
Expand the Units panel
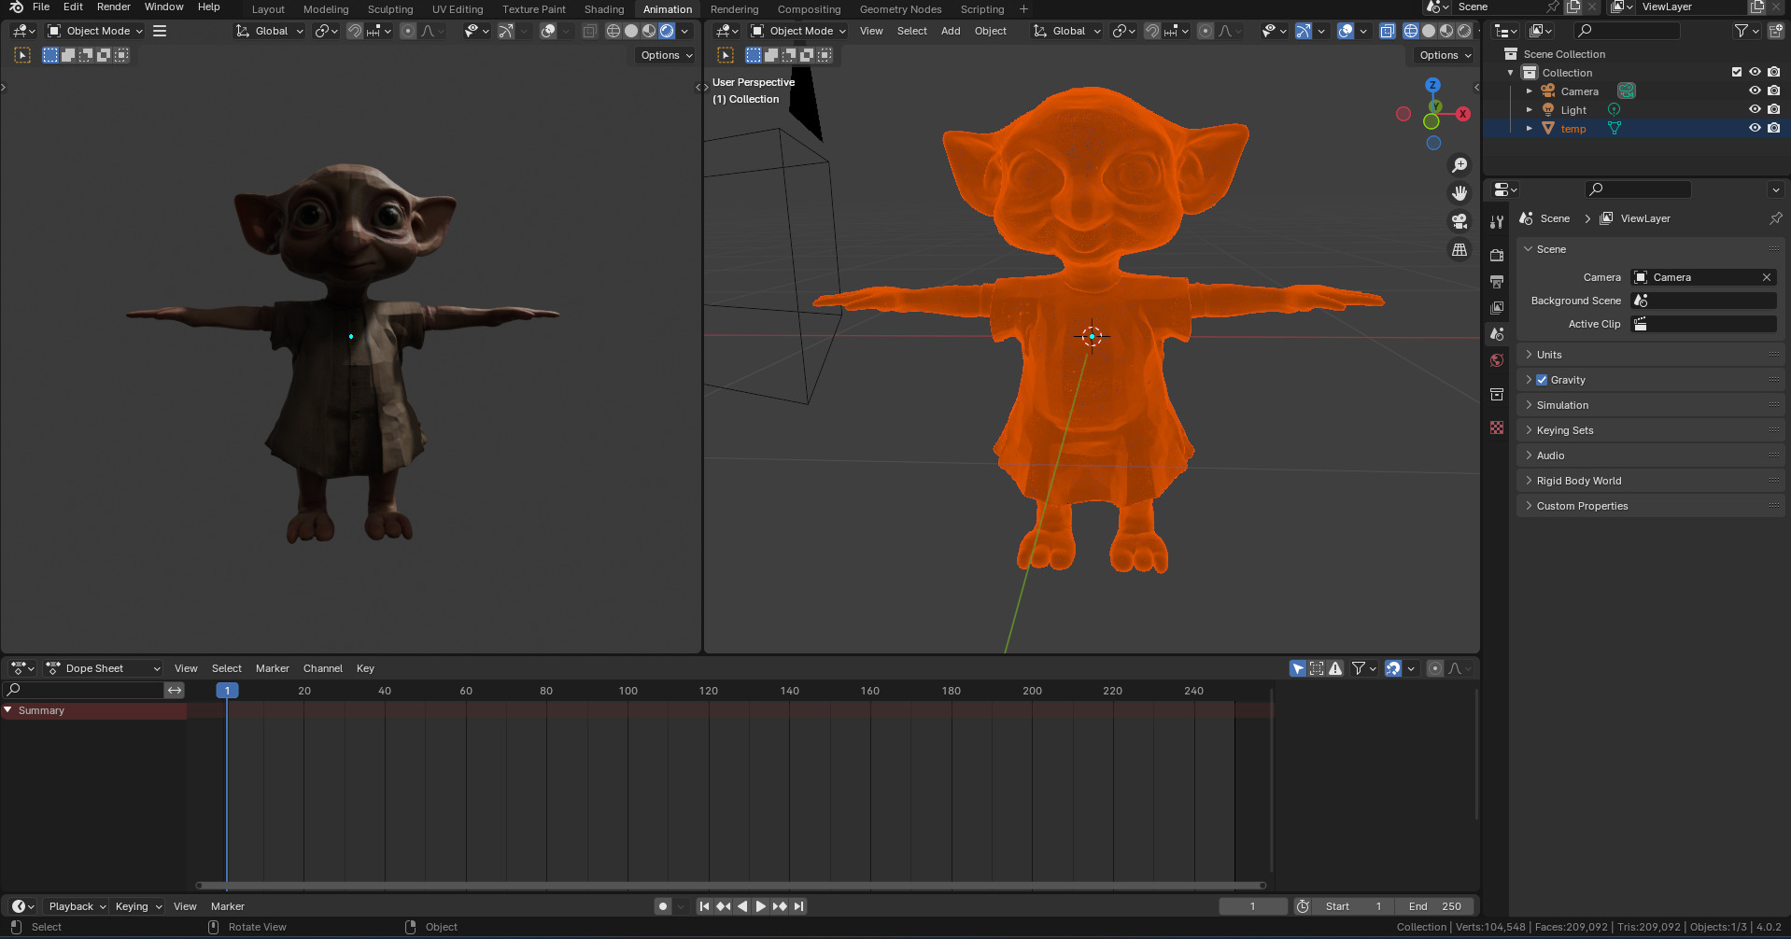click(1650, 355)
